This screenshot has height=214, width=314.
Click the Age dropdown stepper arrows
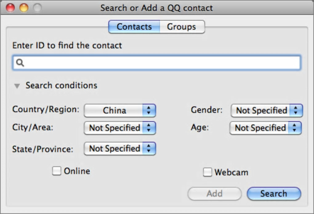click(x=295, y=128)
